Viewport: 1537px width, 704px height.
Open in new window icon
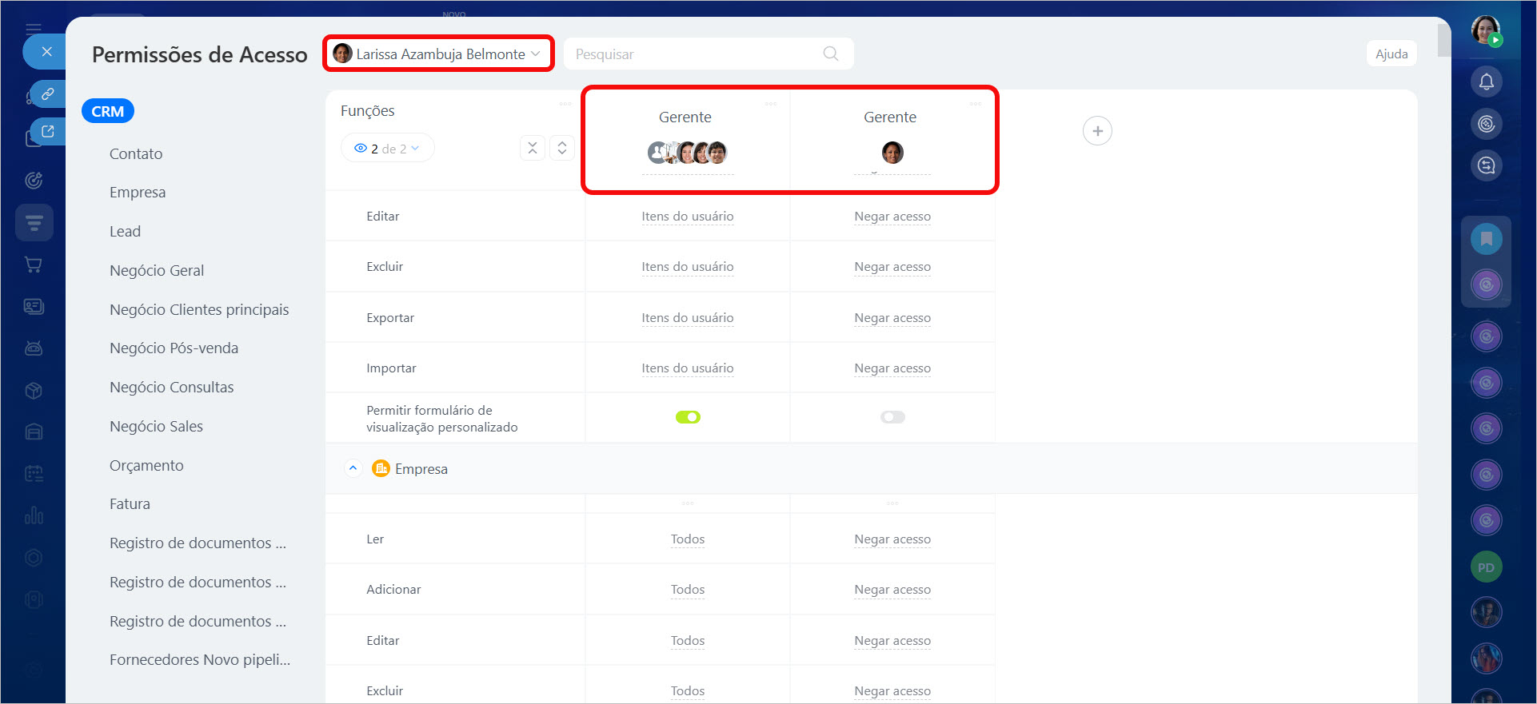pyautogui.click(x=47, y=132)
